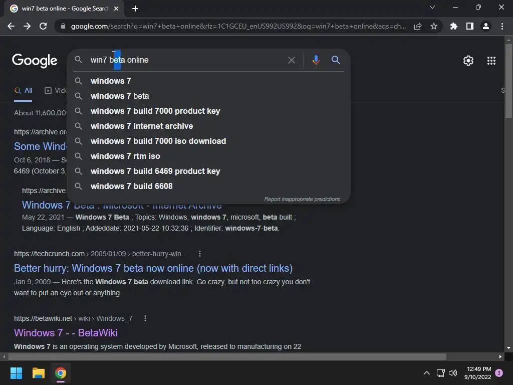Open more options for BetaWiki result
This screenshot has width=513, height=385.
point(145,318)
